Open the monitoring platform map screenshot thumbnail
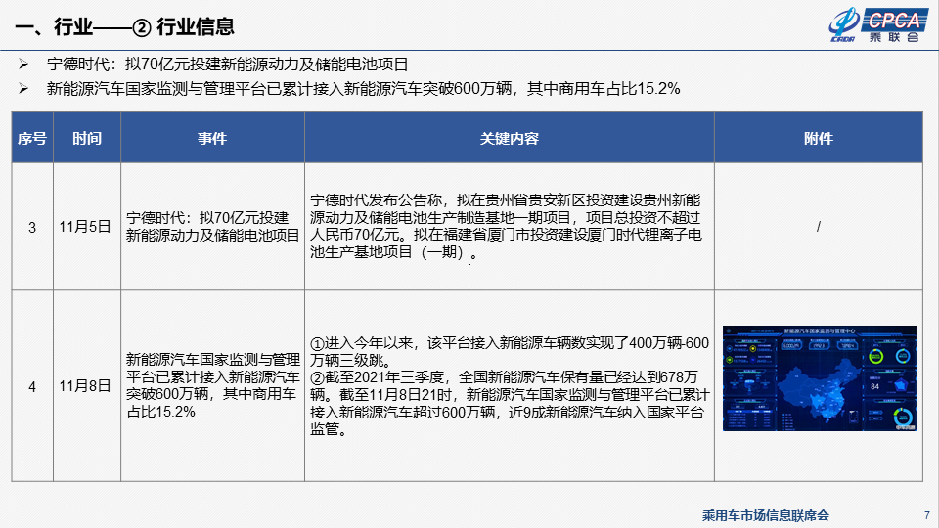Viewport: 939px width, 528px height. click(x=819, y=378)
